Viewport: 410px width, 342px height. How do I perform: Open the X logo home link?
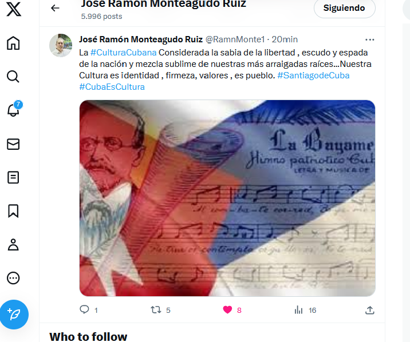14,9
